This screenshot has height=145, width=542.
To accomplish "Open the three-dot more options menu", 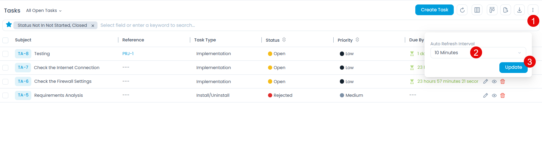I will (533, 10).
